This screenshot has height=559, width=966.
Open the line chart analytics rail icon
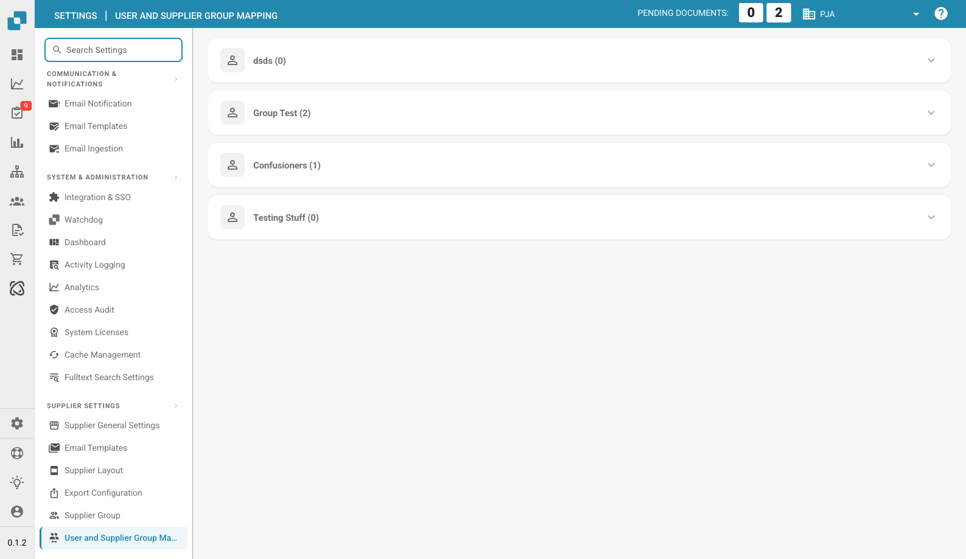17,84
